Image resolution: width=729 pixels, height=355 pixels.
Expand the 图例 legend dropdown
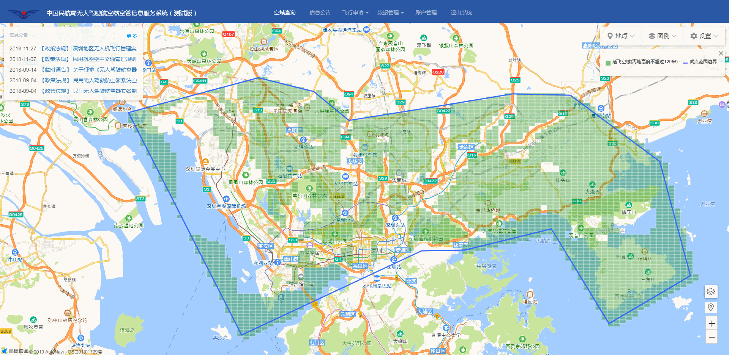click(663, 36)
